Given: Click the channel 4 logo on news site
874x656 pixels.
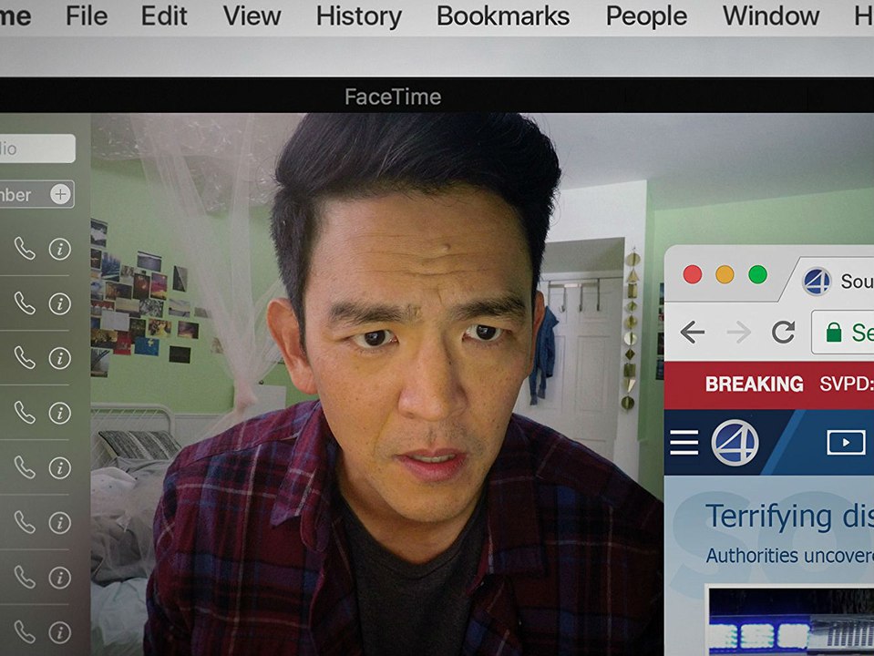Looking at the screenshot, I should [x=735, y=443].
